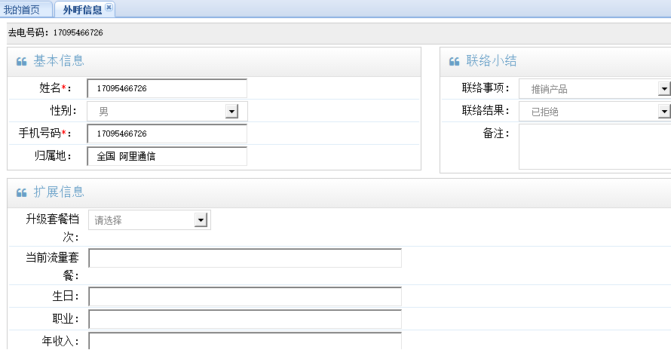Click the 年收入 input field
This screenshot has width=671, height=356.
click(x=245, y=341)
